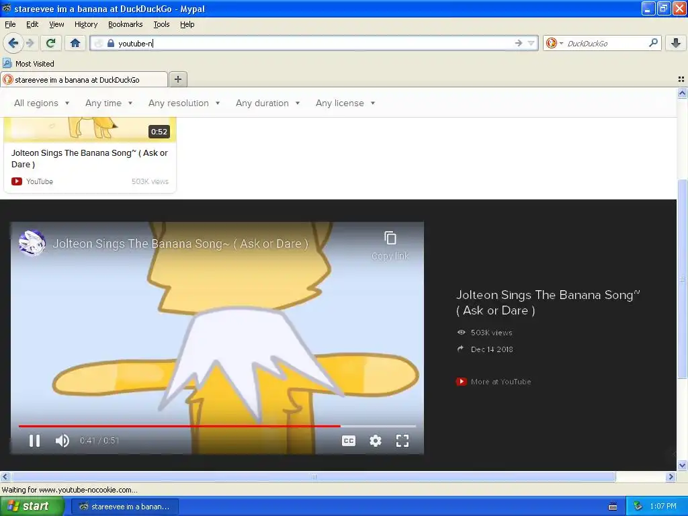Reload the current page
This screenshot has height=516, width=688.
50,43
